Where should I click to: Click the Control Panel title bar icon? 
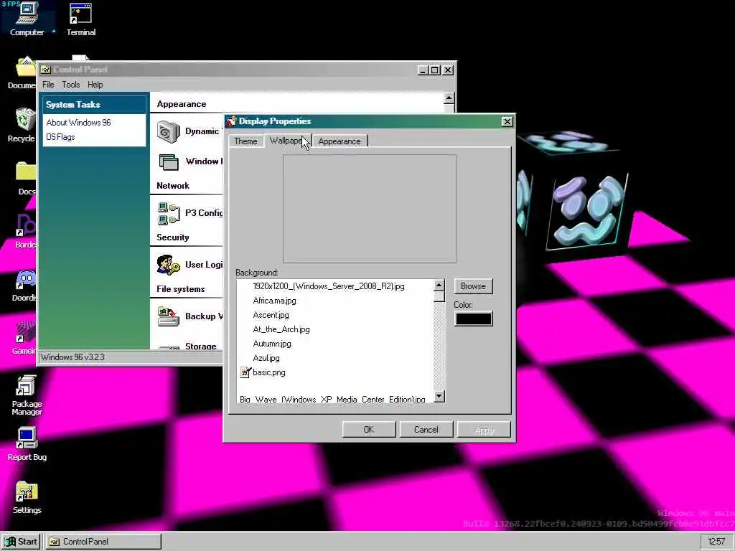(46, 70)
